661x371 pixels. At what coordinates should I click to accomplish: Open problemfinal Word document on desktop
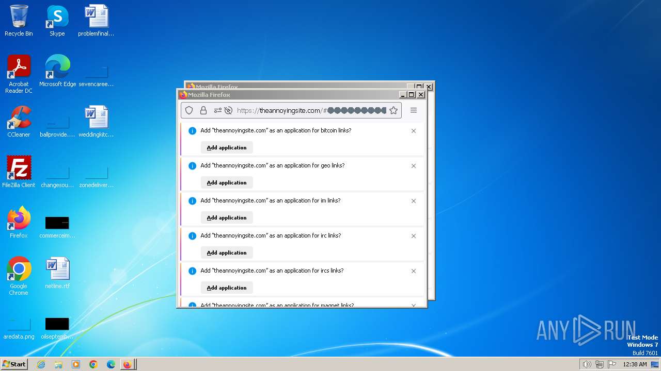(96, 21)
